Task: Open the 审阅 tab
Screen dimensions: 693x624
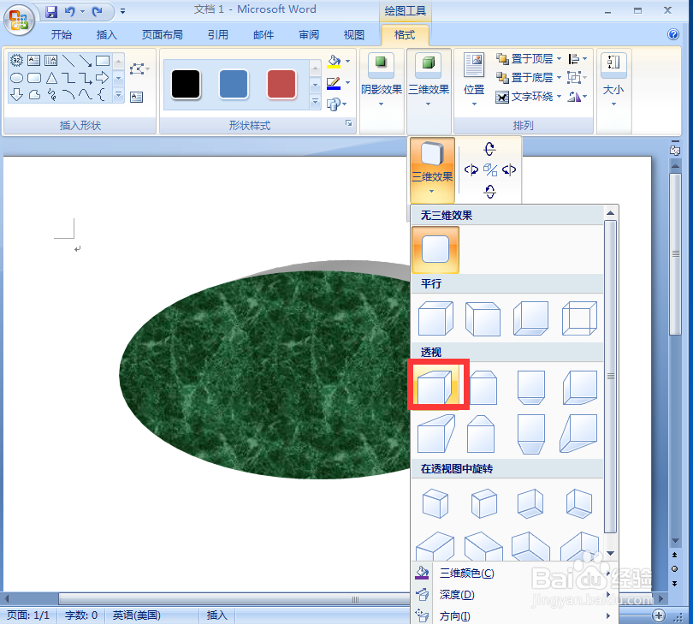Action: [x=309, y=35]
